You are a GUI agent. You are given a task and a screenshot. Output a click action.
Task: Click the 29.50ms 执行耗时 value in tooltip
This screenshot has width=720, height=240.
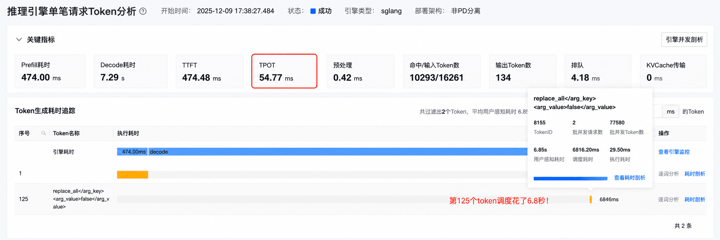click(x=620, y=150)
